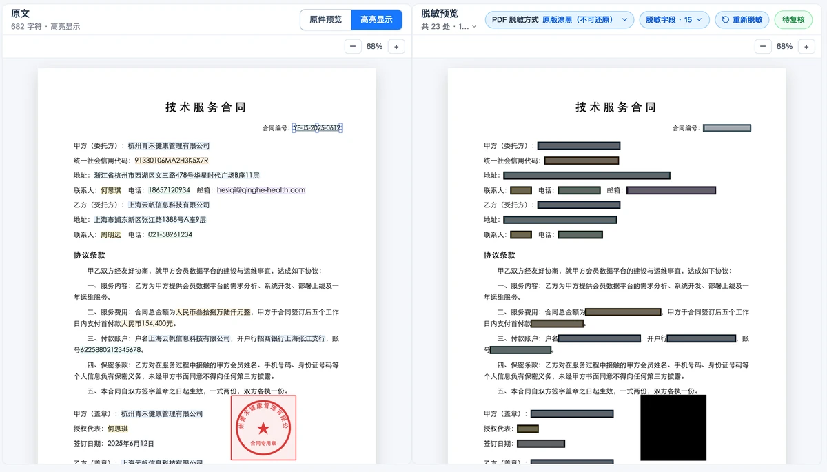Click highlighted contract number YF-JS-2025-0612
This screenshot has width=827, height=472.
click(317, 128)
